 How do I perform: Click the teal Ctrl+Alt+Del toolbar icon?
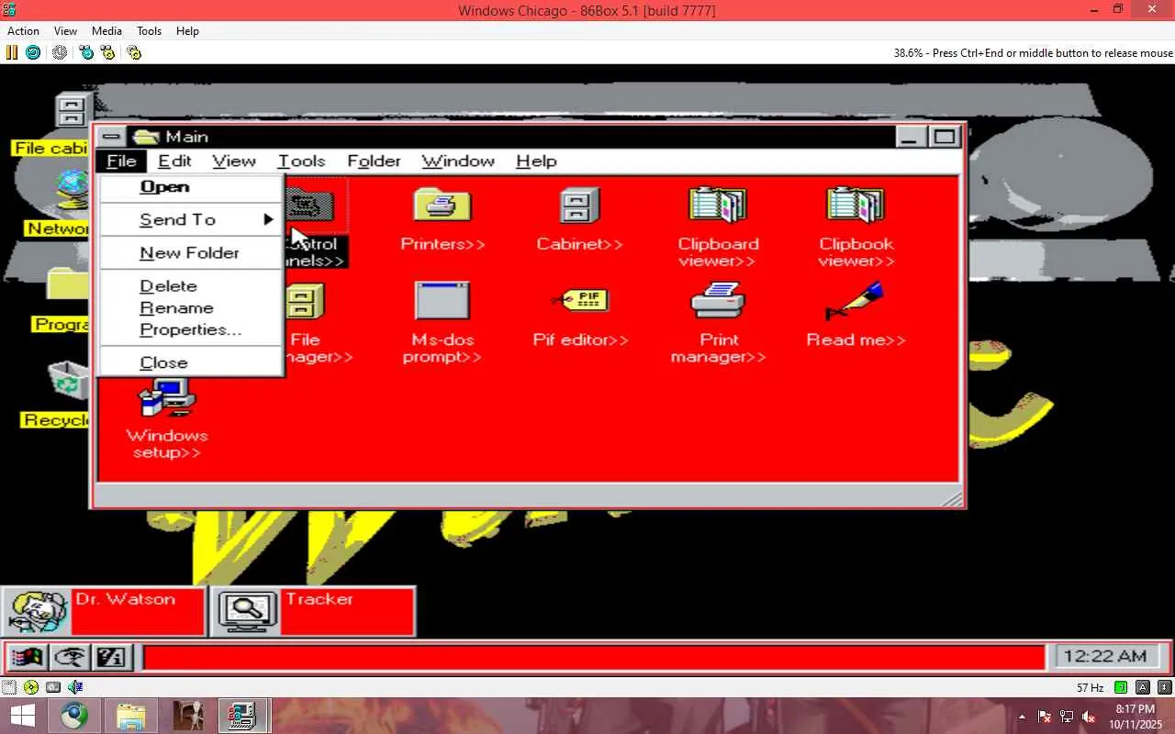(x=86, y=52)
